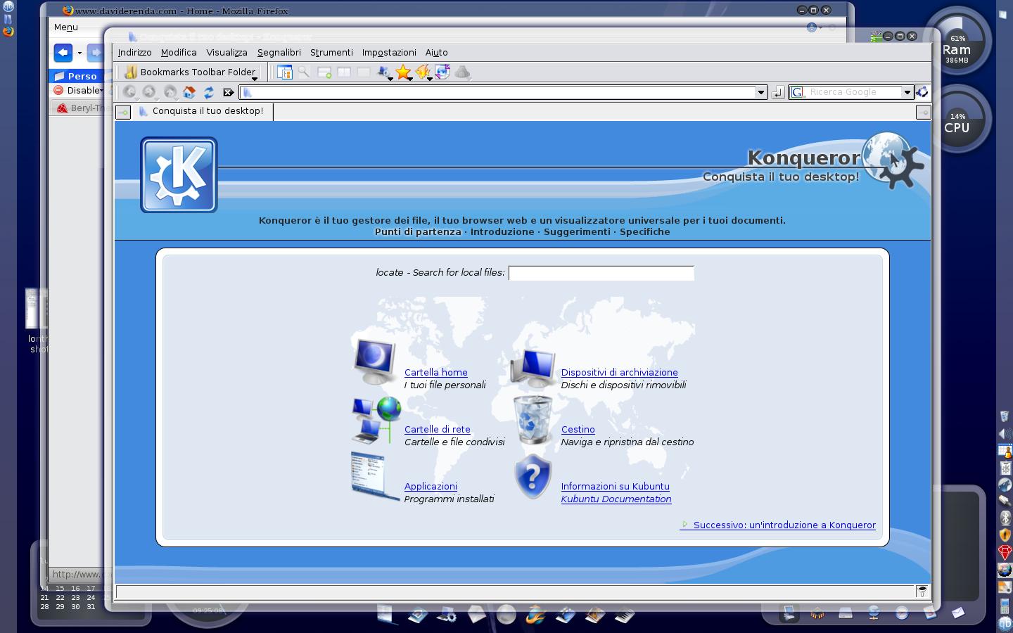Click the Go button beside the location bar
The width and height of the screenshot is (1013, 633).
[777, 92]
